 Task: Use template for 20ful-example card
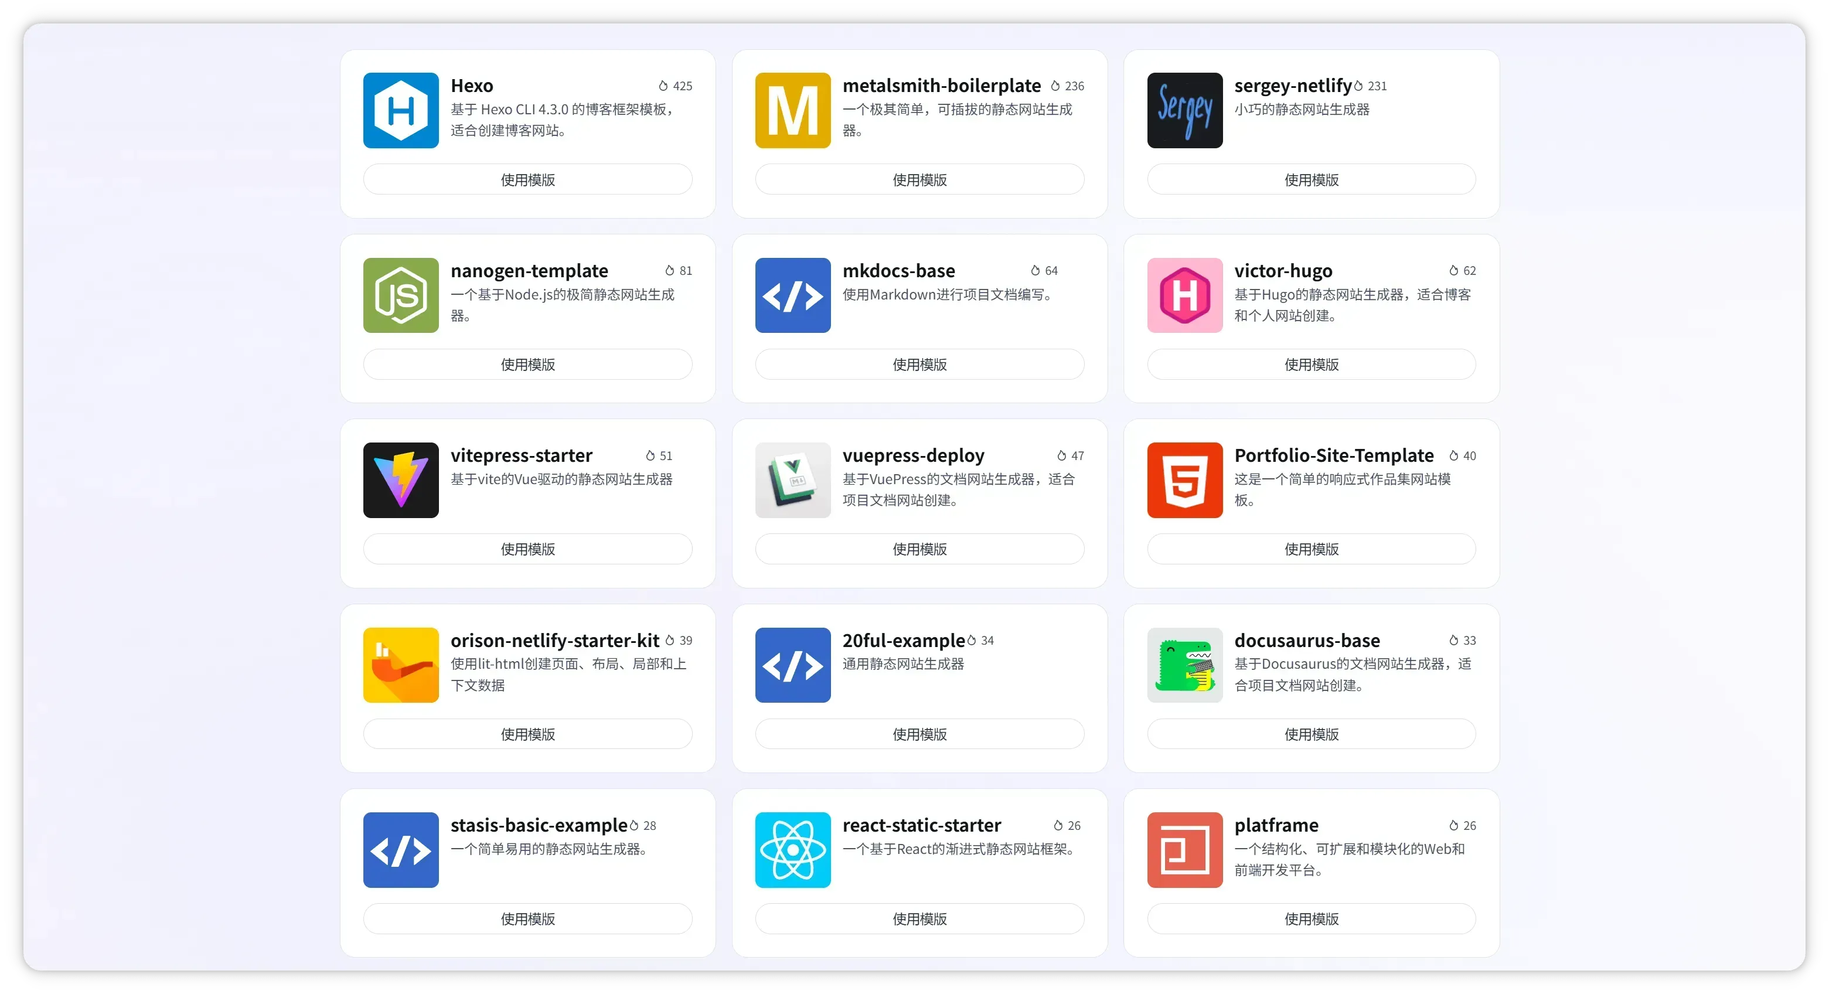point(919,734)
